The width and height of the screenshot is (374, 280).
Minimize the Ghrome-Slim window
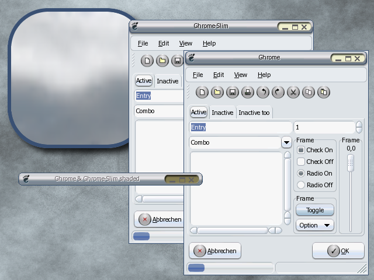coord(285,27)
